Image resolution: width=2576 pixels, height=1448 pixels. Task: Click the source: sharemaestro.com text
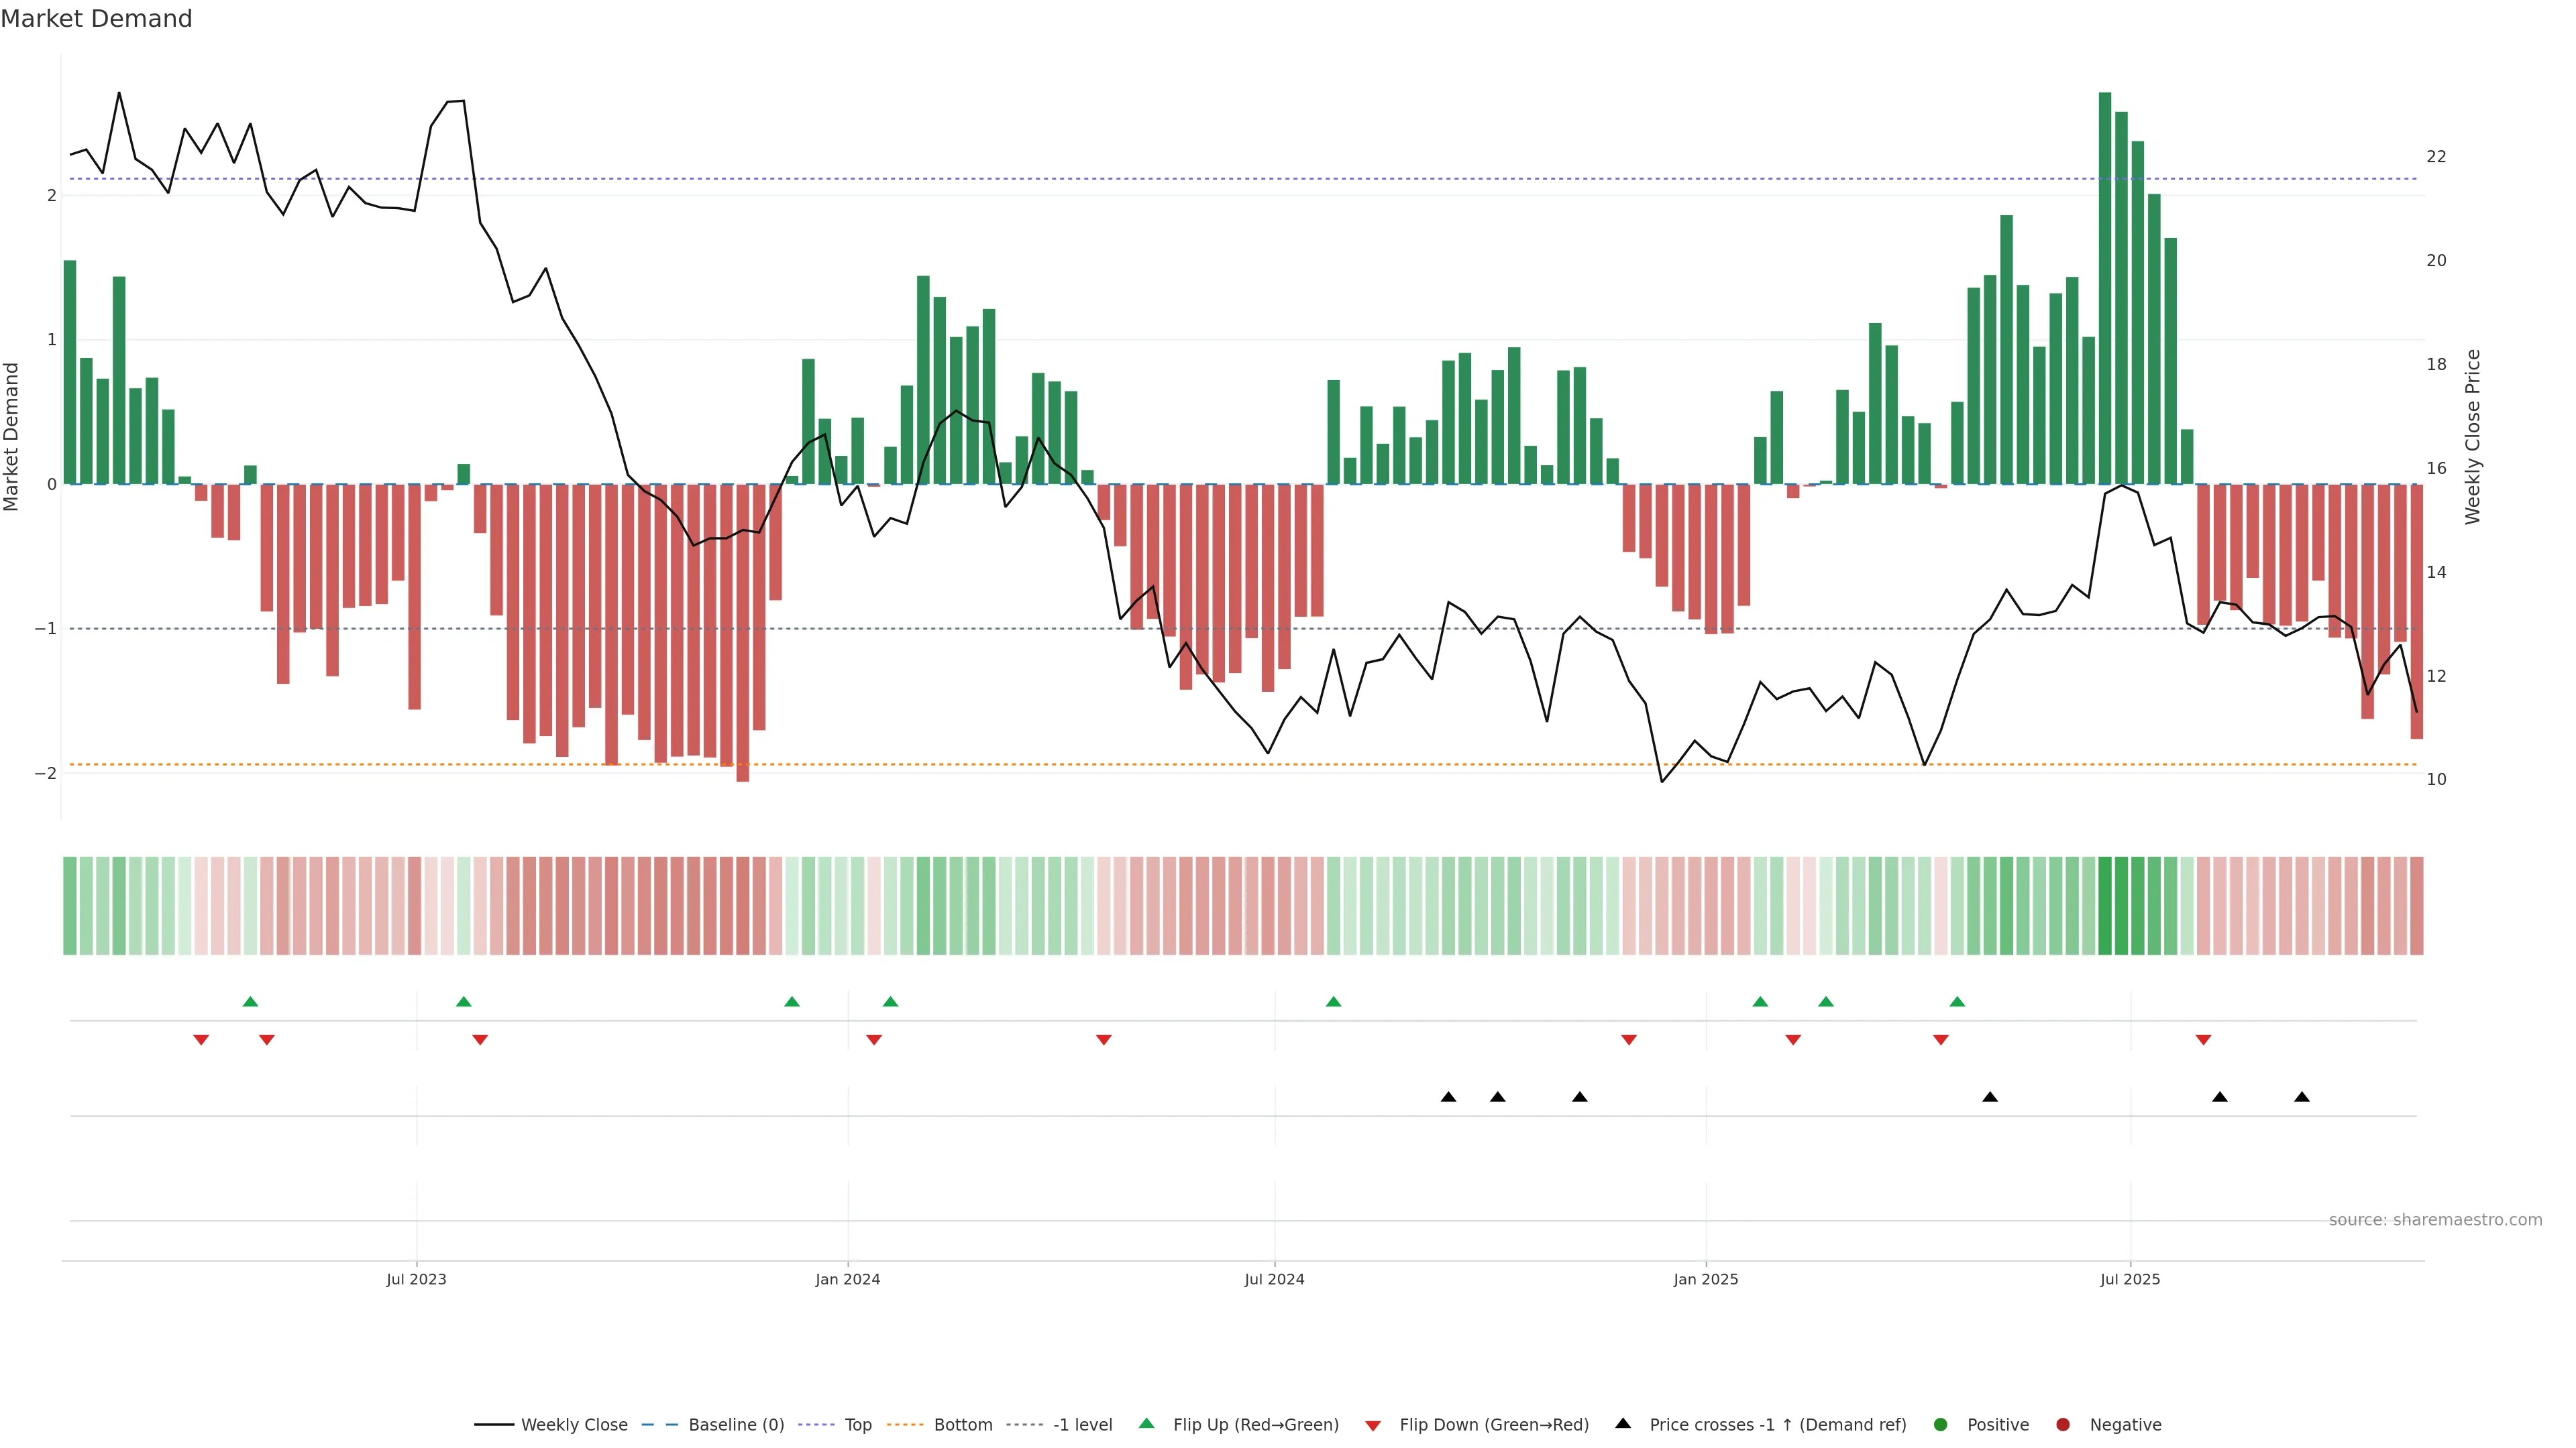pos(2435,1219)
